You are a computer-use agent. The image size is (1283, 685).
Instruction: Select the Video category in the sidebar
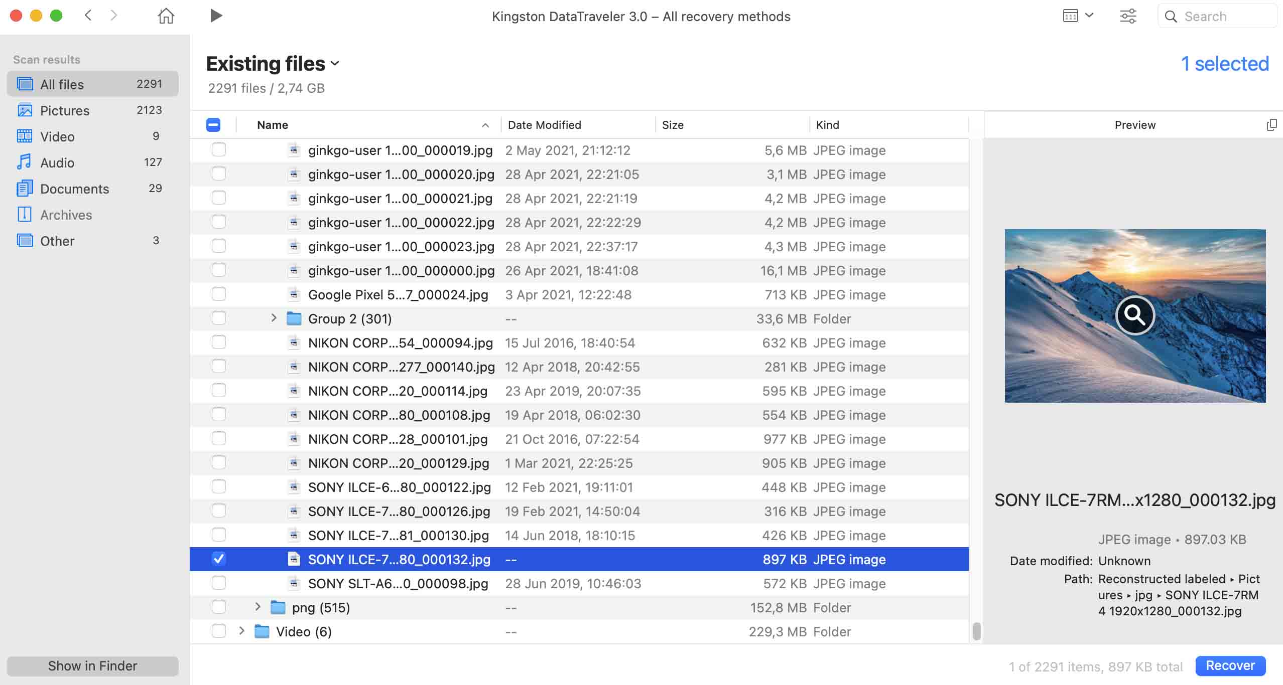(57, 136)
